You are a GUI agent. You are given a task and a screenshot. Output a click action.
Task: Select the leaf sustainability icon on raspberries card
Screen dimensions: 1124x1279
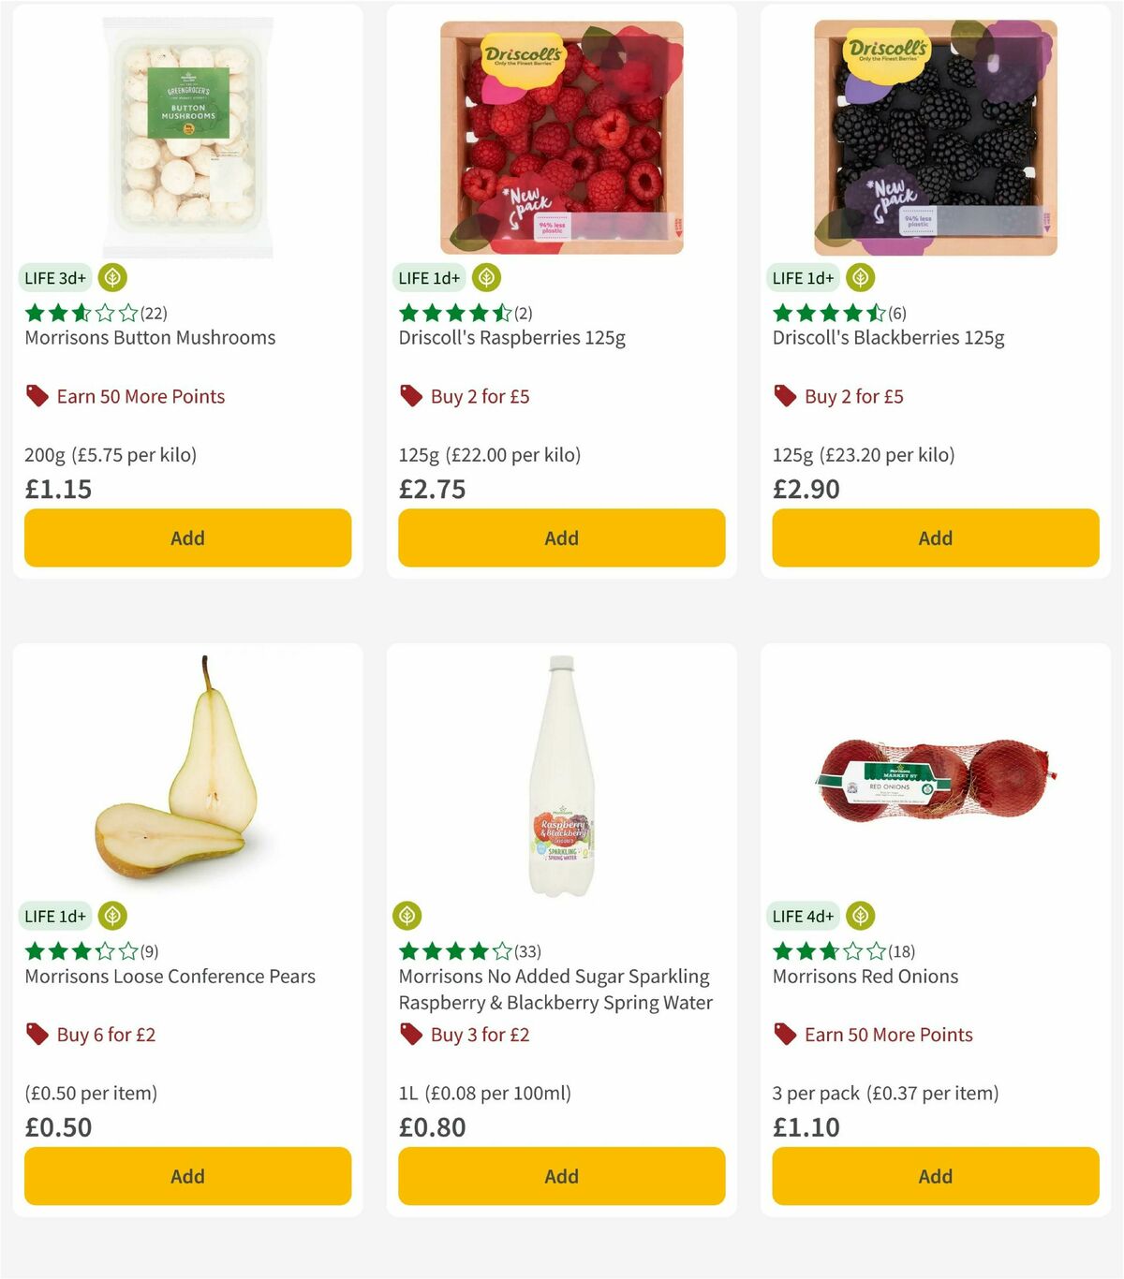click(486, 277)
